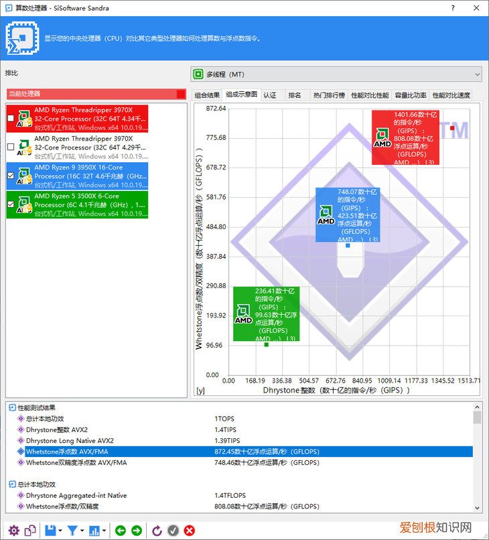The width and height of the screenshot is (489, 540).
Task: Select the Dhrystone整数 AVX2 result row
Action: click(57, 429)
